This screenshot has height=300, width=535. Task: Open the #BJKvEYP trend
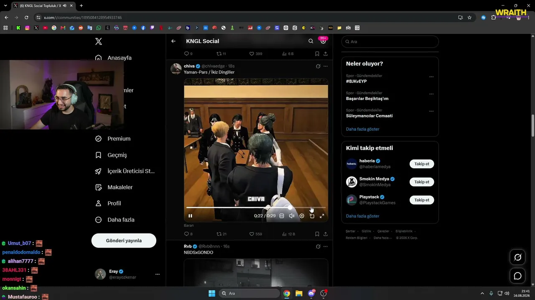coord(357,81)
